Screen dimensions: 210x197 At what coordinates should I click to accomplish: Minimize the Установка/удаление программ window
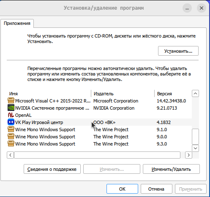point(187,8)
